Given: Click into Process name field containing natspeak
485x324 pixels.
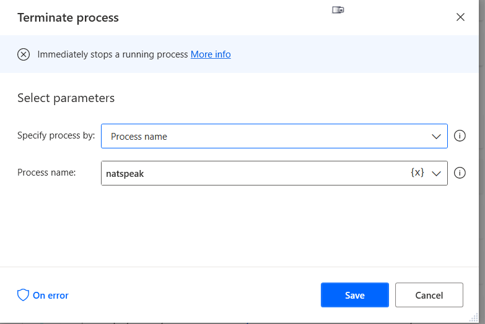Looking at the screenshot, I should pos(248,174).
